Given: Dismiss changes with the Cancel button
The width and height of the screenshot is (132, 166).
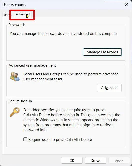Looking at the screenshot, I should point(96,160).
